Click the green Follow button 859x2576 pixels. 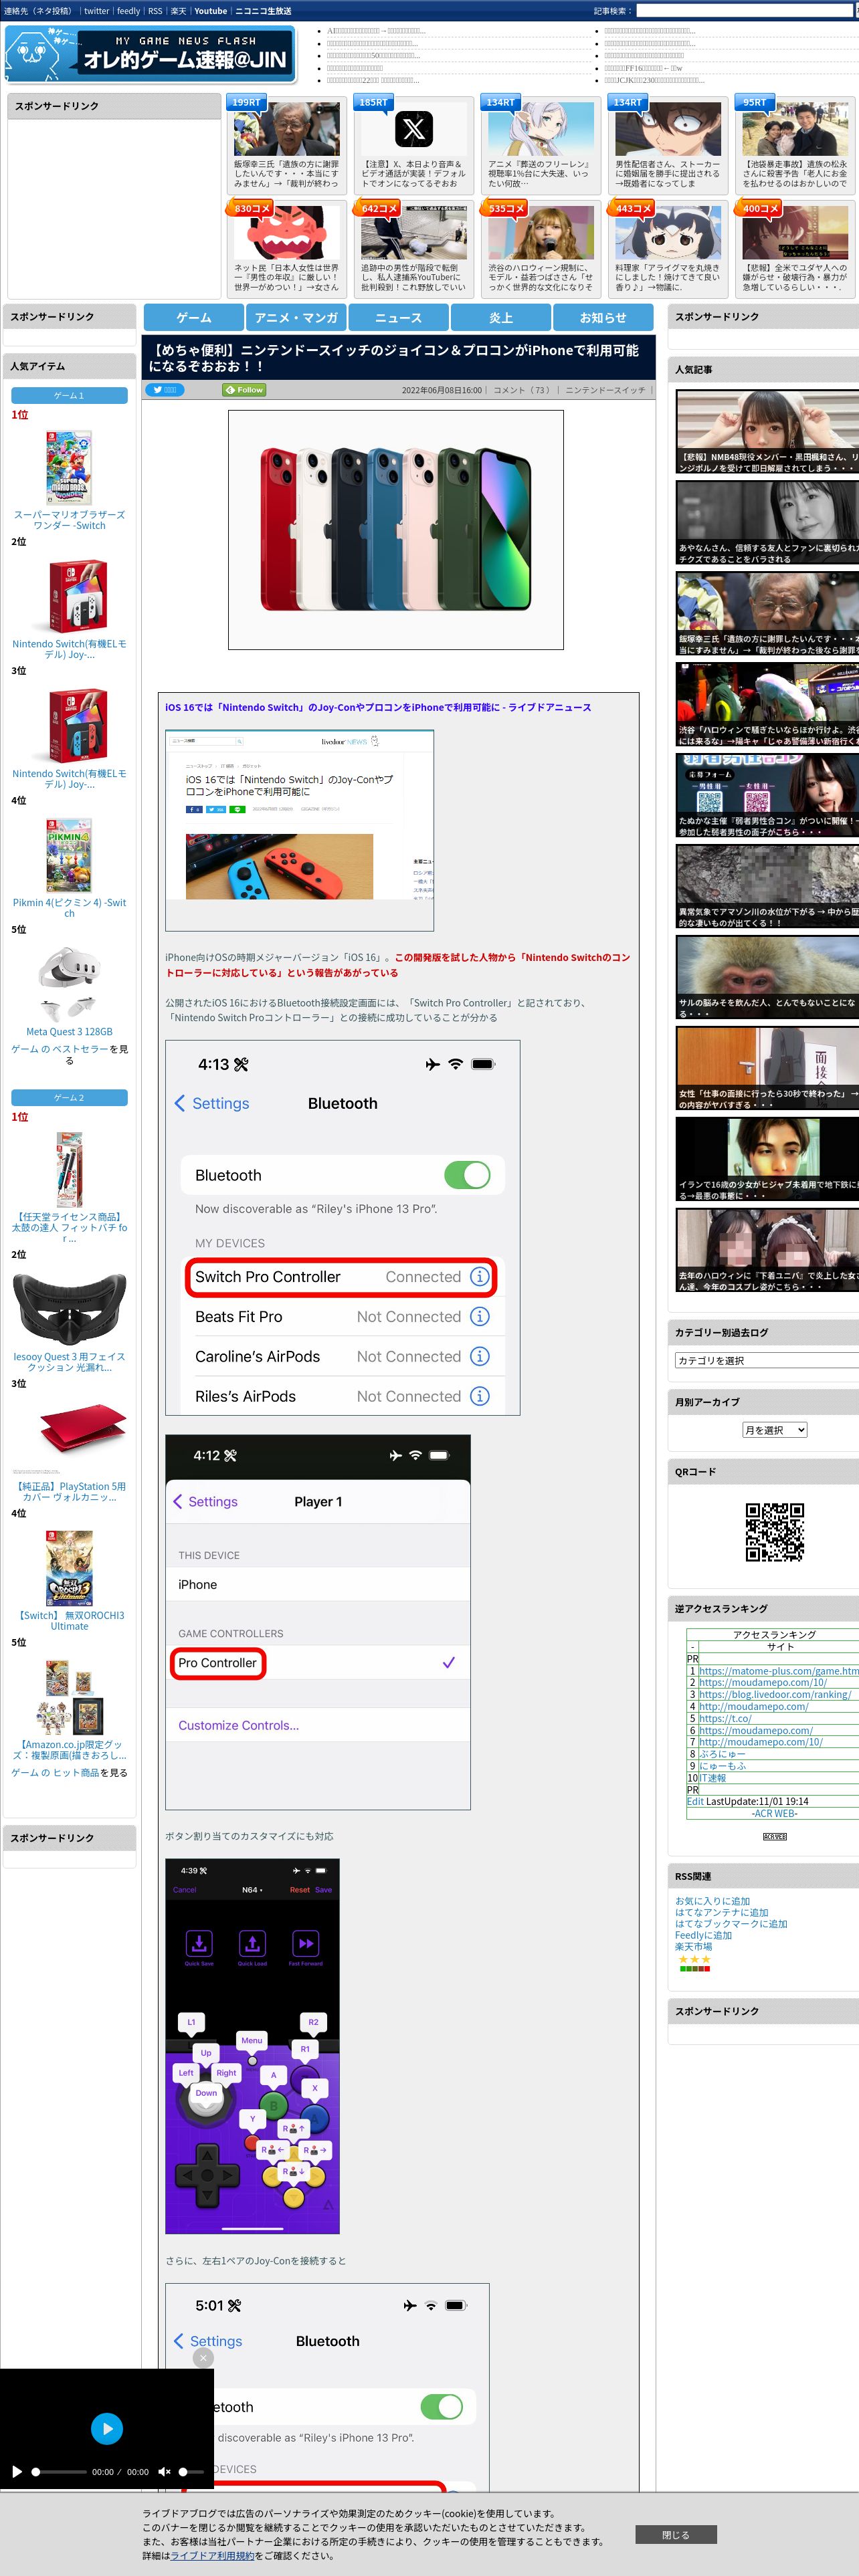click(x=245, y=390)
